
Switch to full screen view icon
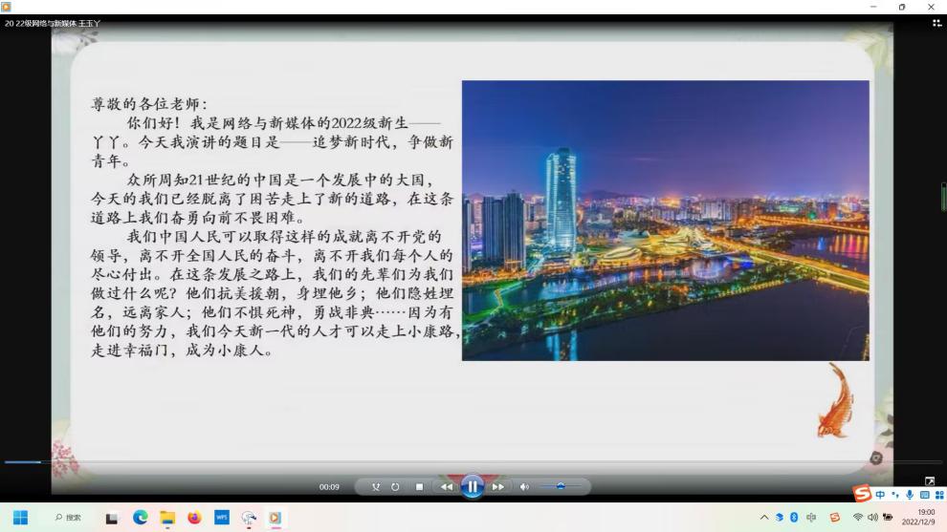coord(930,481)
